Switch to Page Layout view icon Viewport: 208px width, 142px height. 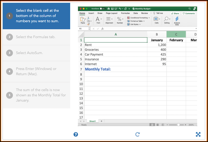click(x=158, y=125)
